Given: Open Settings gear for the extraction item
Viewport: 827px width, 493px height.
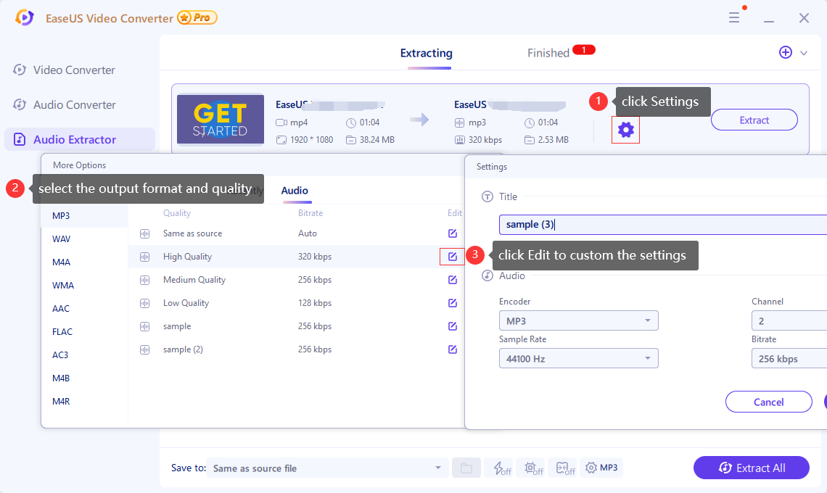Looking at the screenshot, I should 625,130.
